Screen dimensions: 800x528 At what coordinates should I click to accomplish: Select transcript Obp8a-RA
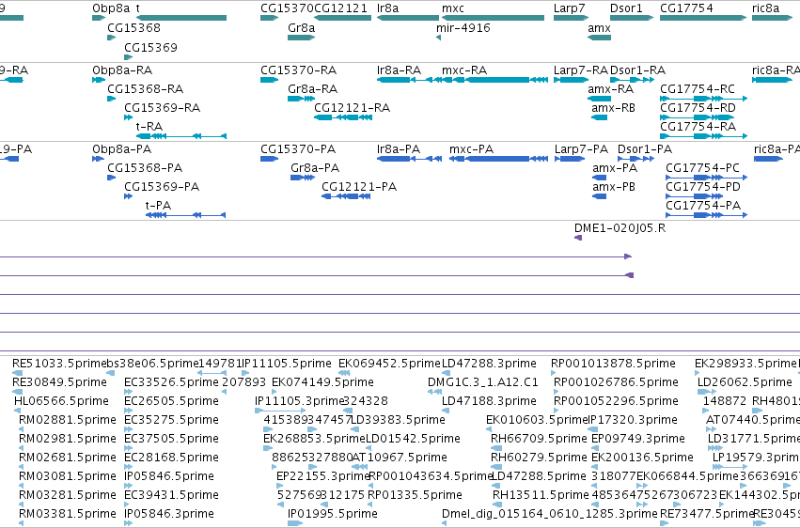coord(122,70)
